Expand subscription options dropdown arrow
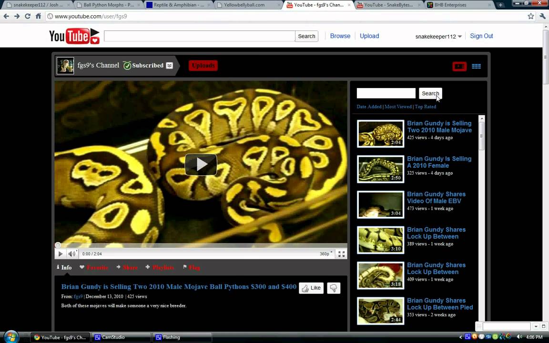 (x=170, y=65)
